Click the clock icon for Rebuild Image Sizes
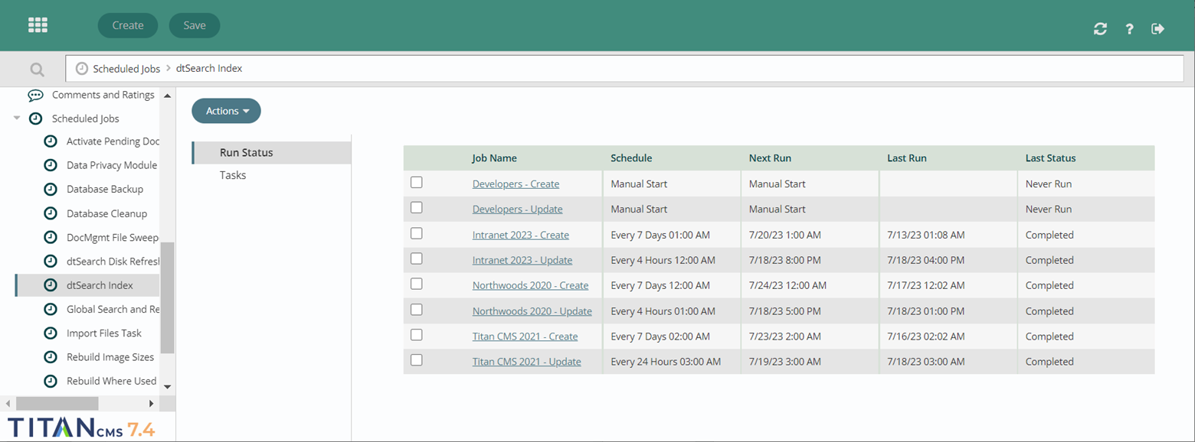The height and width of the screenshot is (442, 1195). pos(51,357)
